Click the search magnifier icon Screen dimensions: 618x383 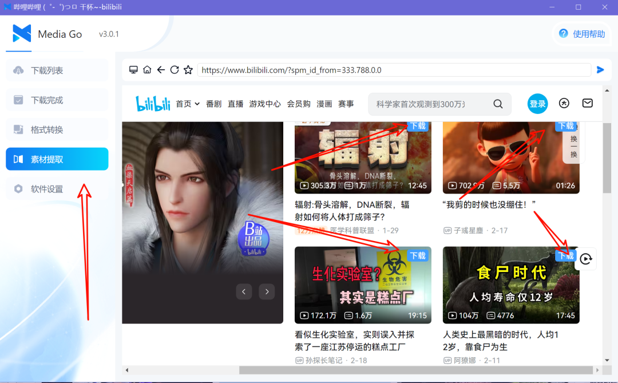point(498,104)
